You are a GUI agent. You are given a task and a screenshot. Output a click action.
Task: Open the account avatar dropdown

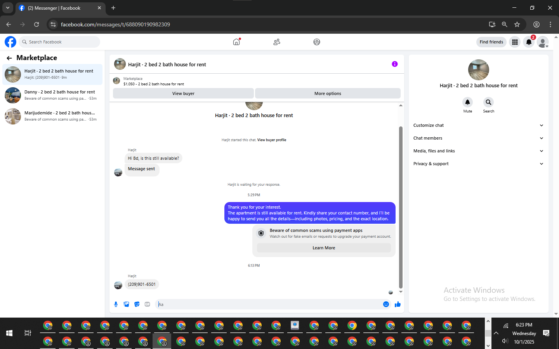coord(543,42)
